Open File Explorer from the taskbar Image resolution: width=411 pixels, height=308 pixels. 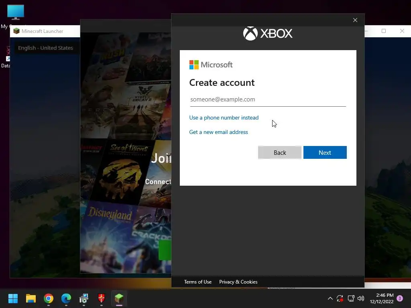coord(31,298)
